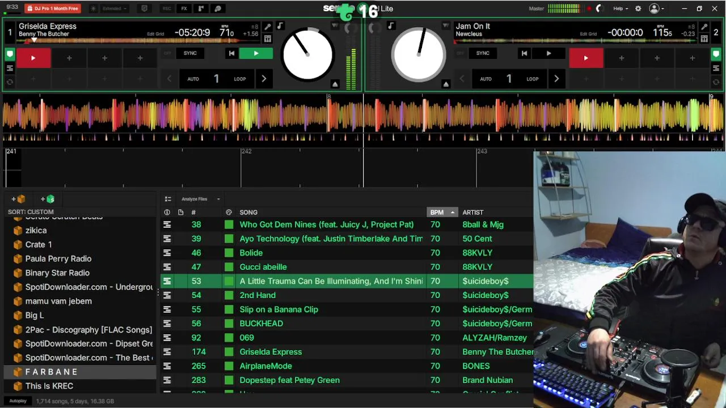This screenshot has width=726, height=408.
Task: Click DJ Pro 1 Month Free offer
Action: [x=52, y=8]
